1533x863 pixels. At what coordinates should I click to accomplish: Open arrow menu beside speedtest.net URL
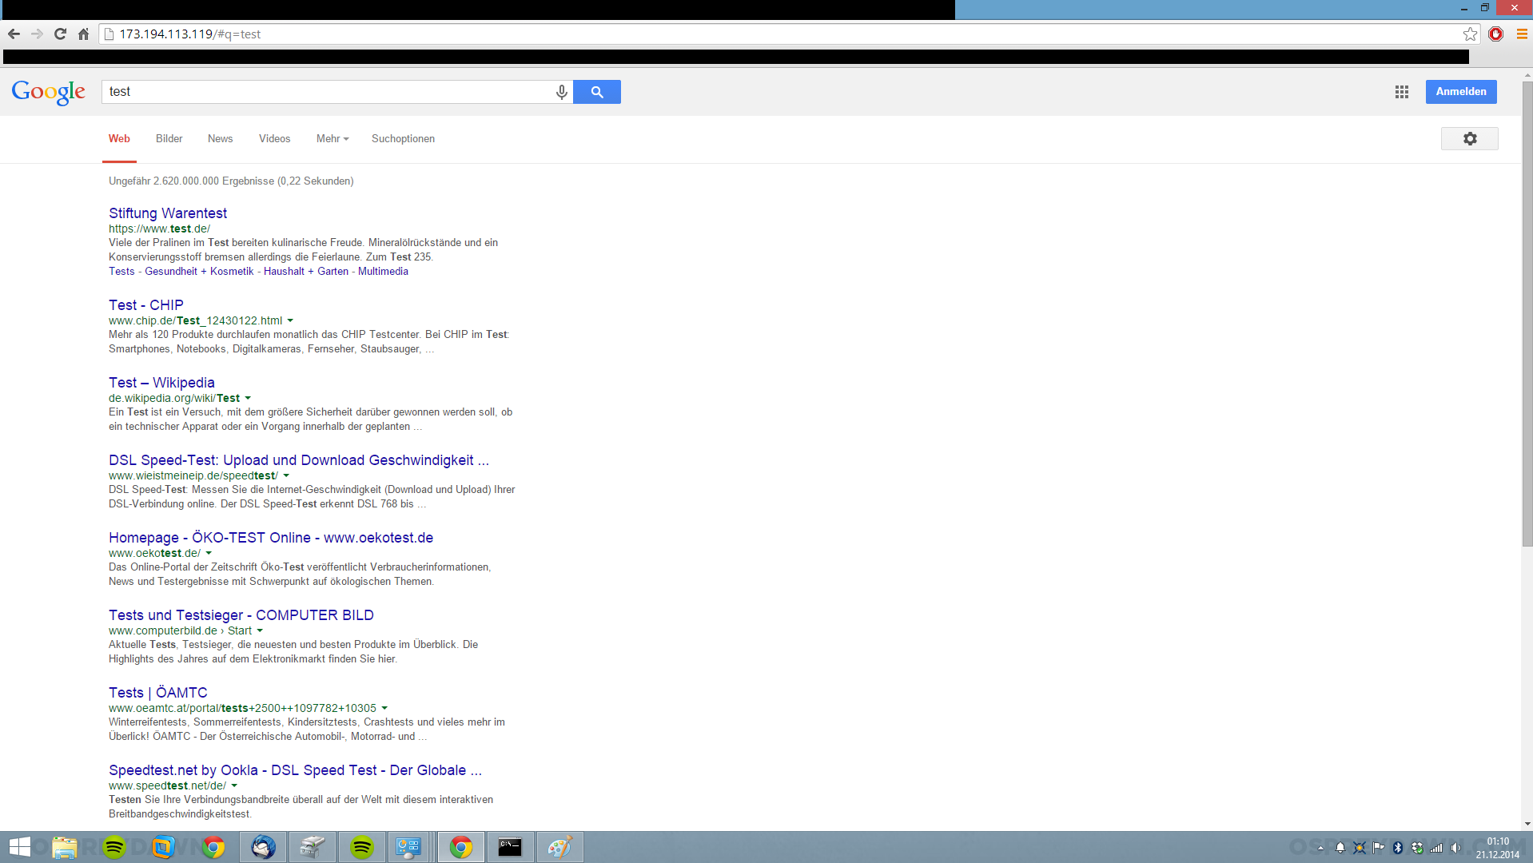pyautogui.click(x=234, y=785)
